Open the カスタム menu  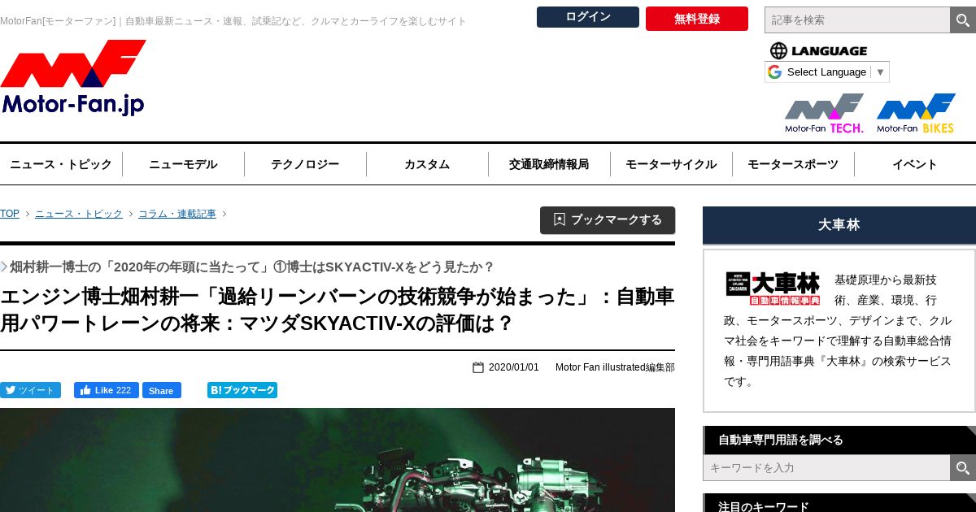tap(427, 164)
